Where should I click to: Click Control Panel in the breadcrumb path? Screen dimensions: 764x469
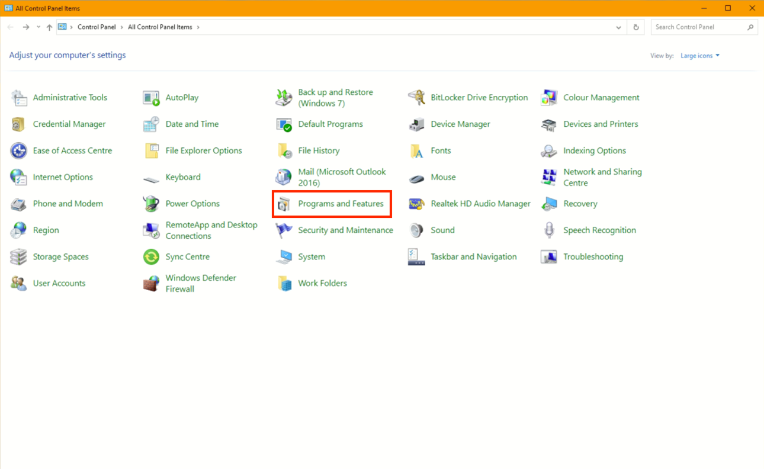point(97,27)
